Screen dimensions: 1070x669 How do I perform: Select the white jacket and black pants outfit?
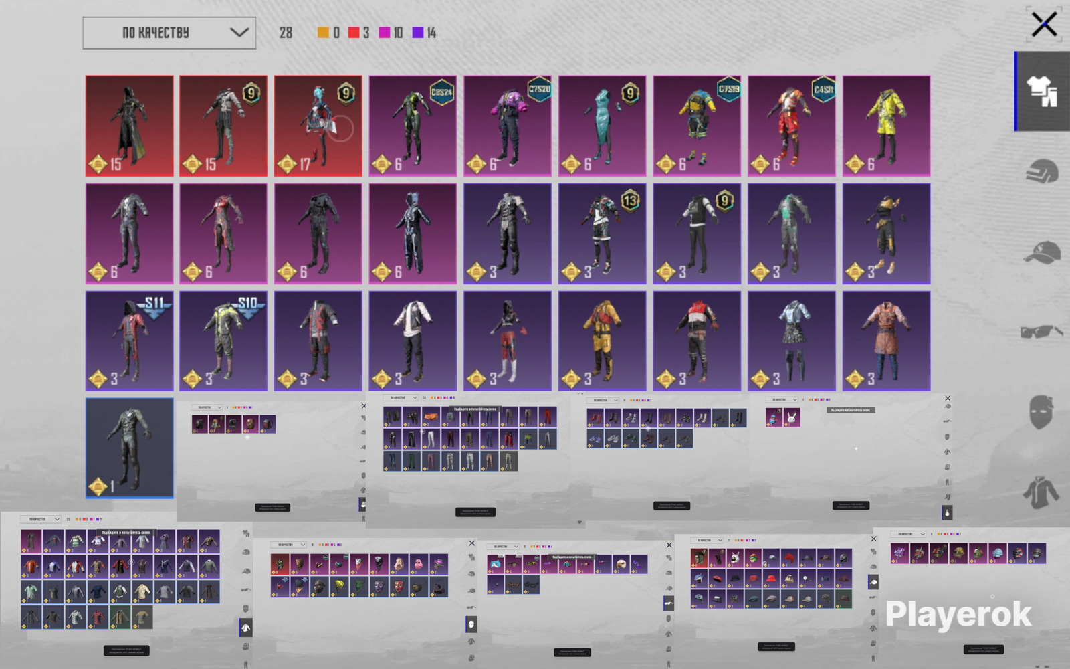tap(413, 341)
